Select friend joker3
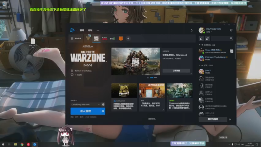261x147 pixels. (x=216, y=72)
